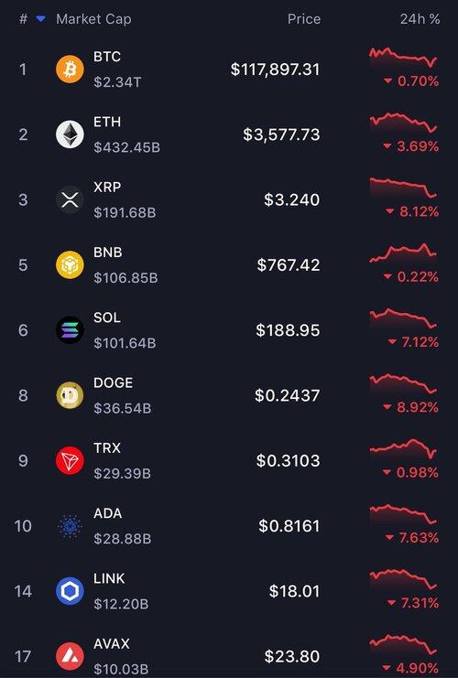Tap the Ethereum diamond logo icon
This screenshot has height=678, width=458.
click(70, 135)
